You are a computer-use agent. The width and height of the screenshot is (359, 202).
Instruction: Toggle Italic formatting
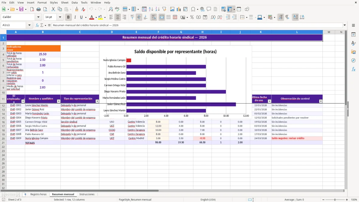(75, 17)
